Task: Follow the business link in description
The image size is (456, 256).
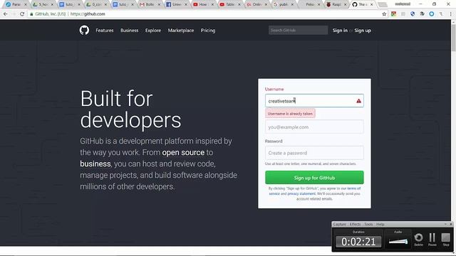Action: click(x=95, y=164)
